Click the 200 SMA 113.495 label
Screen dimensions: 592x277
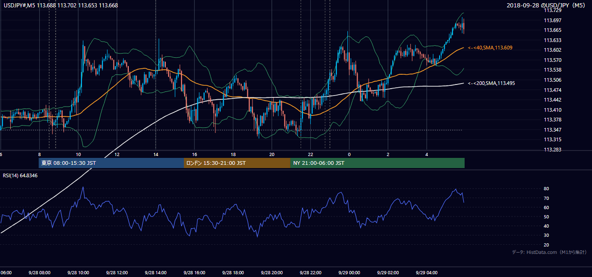click(x=491, y=83)
